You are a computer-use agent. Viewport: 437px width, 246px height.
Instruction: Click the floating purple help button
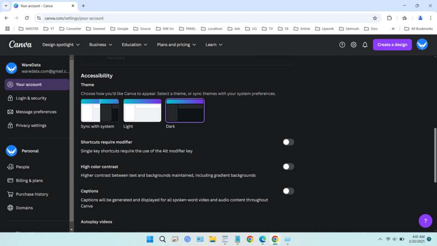[425, 221]
